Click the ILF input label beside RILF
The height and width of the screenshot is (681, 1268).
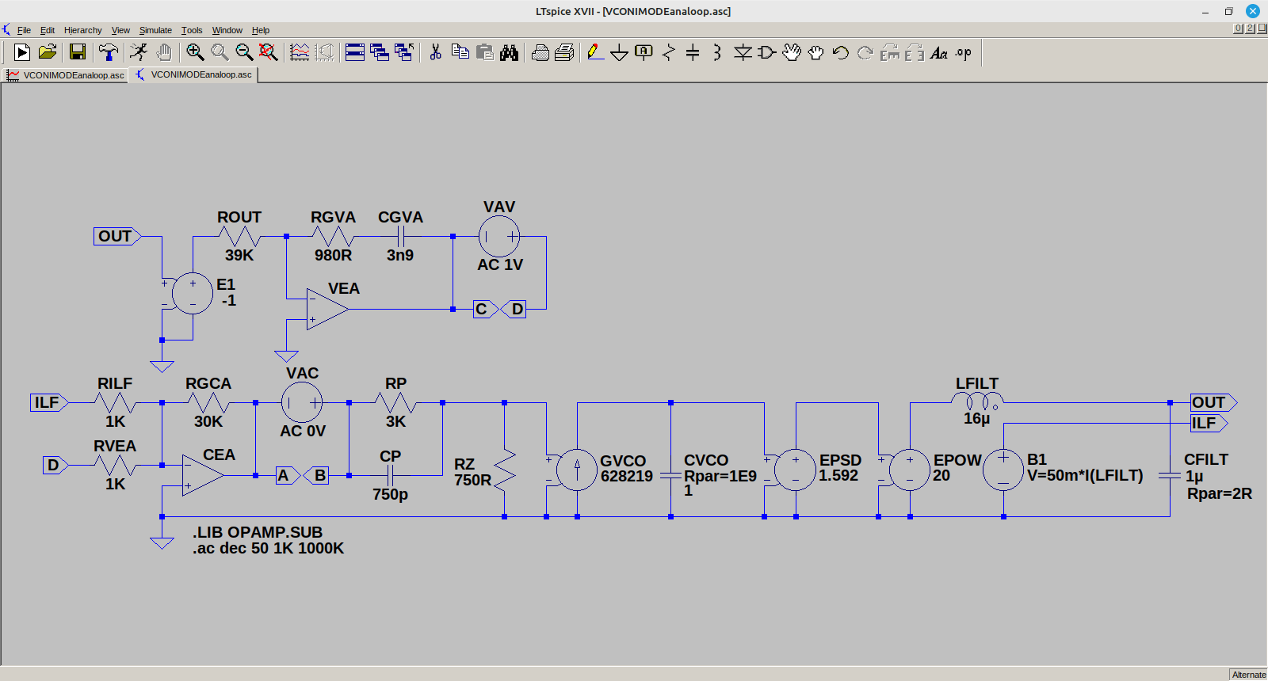point(49,402)
